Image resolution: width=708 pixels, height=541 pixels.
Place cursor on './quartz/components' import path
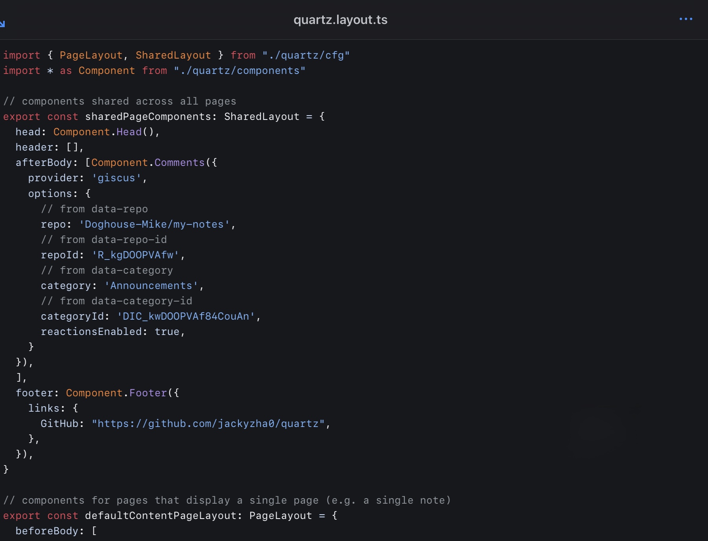(x=239, y=71)
